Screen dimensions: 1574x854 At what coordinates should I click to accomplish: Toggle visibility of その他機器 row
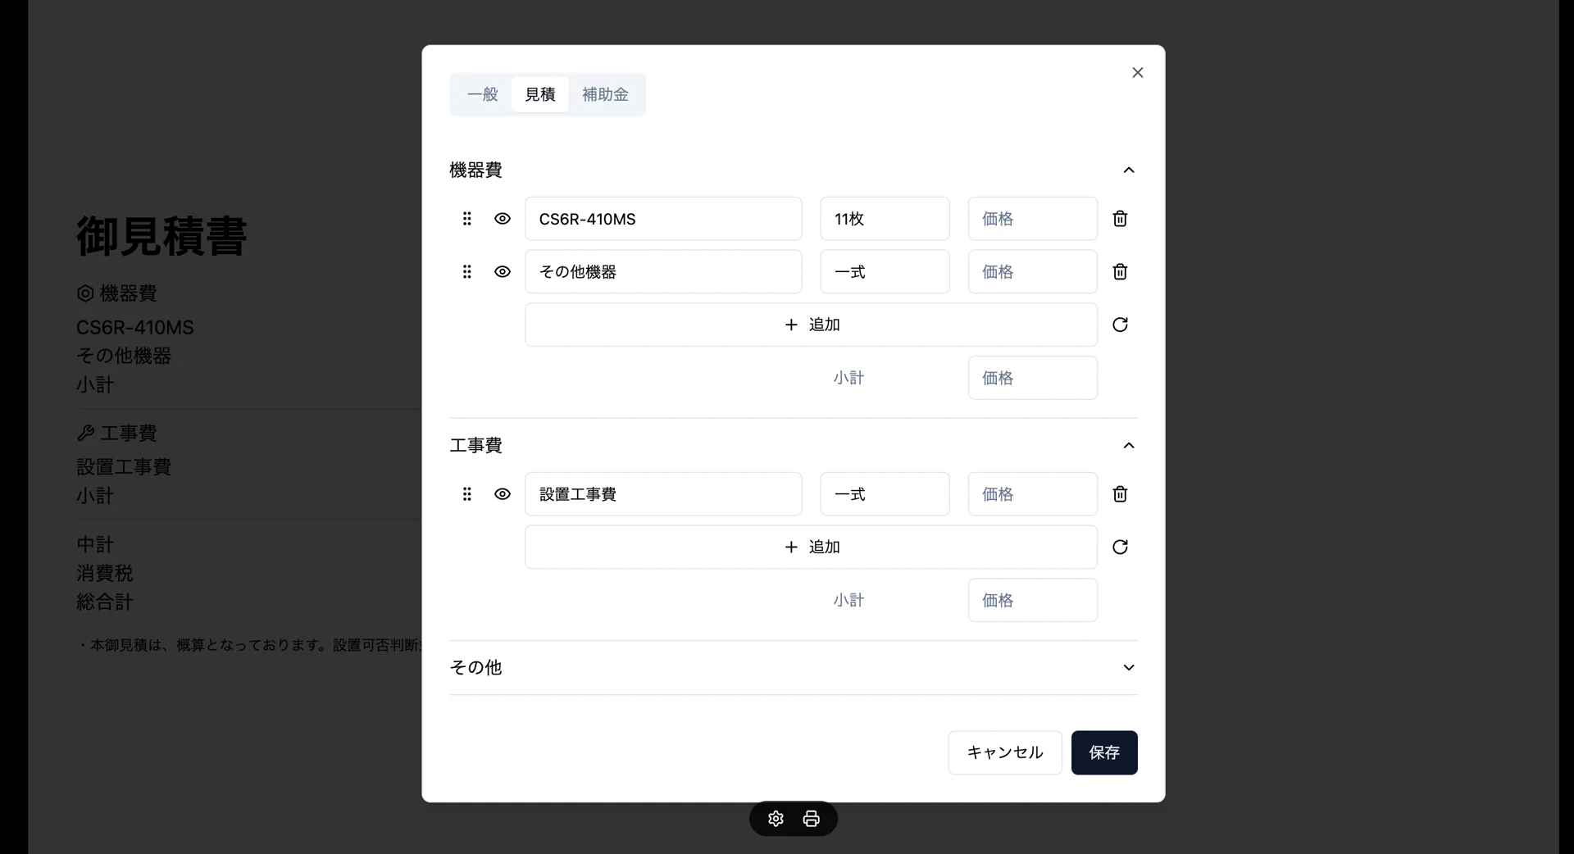pyautogui.click(x=503, y=272)
